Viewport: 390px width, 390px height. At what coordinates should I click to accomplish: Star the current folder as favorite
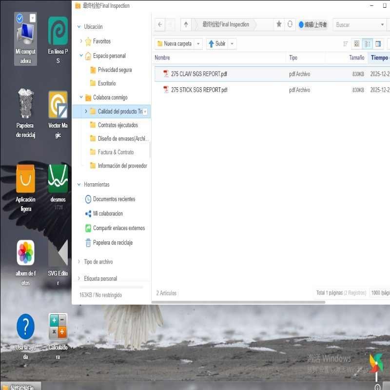pos(279,24)
